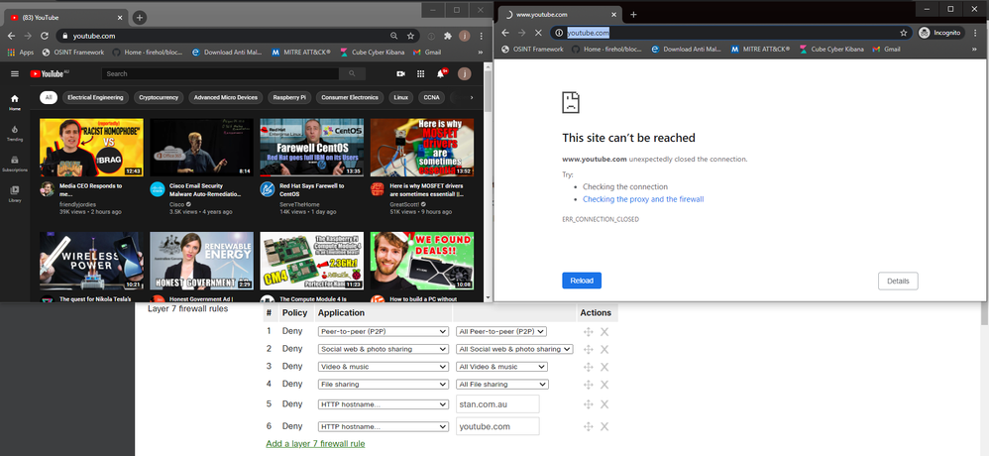This screenshot has height=456, width=989.
Task: Click Reload button on error page
Action: pyautogui.click(x=582, y=281)
